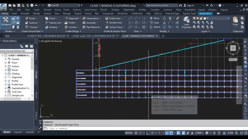Toggle Geolocation ribbon tab
This screenshot has height=139, width=248.
point(205,14)
